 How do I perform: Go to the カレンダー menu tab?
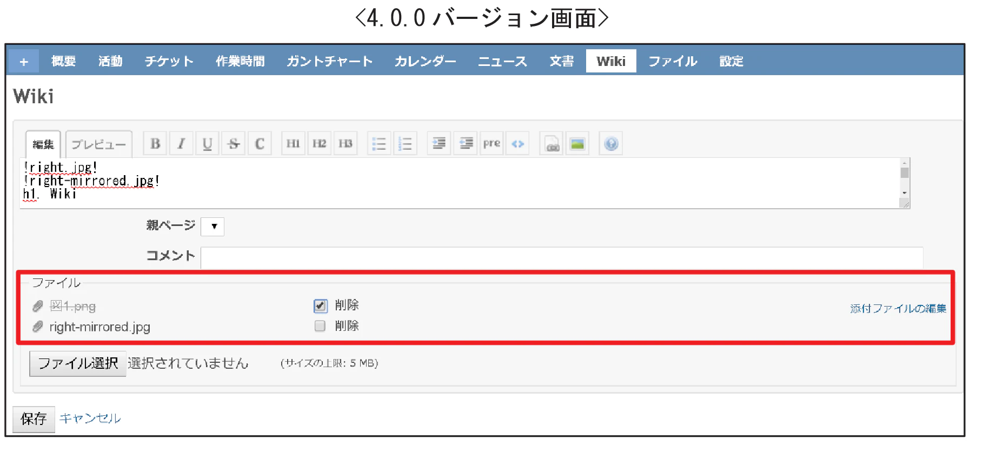pos(426,62)
